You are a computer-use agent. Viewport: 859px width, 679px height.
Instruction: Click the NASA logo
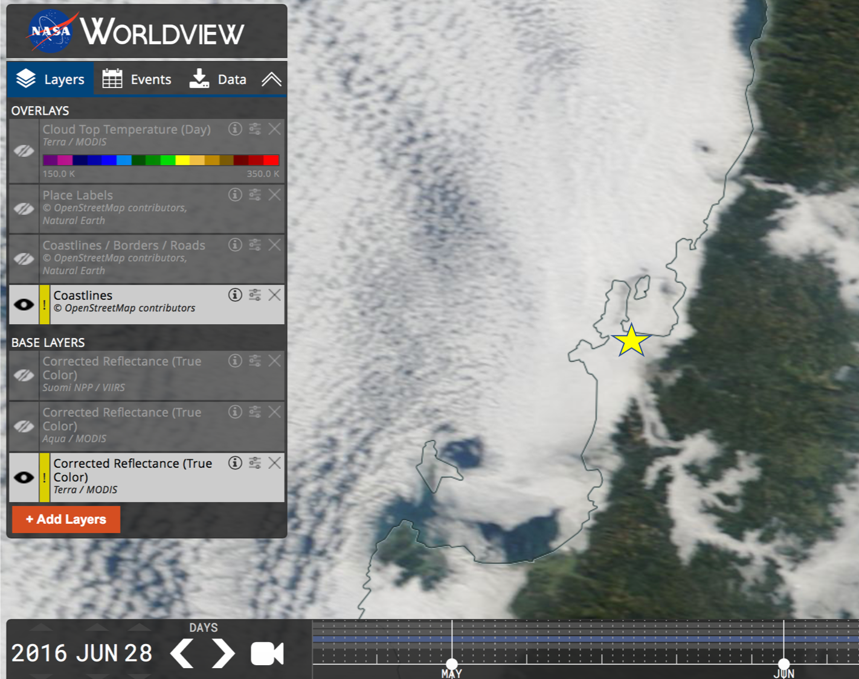click(x=51, y=31)
